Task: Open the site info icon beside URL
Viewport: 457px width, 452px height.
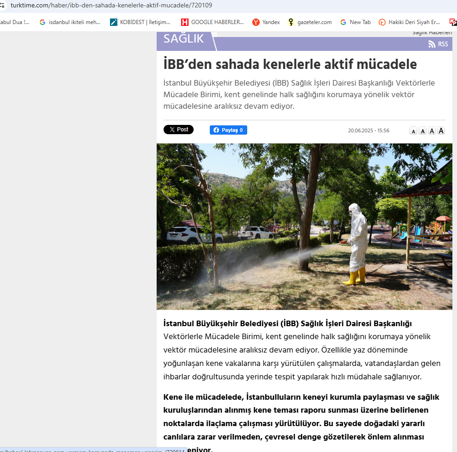Action: click(2, 5)
